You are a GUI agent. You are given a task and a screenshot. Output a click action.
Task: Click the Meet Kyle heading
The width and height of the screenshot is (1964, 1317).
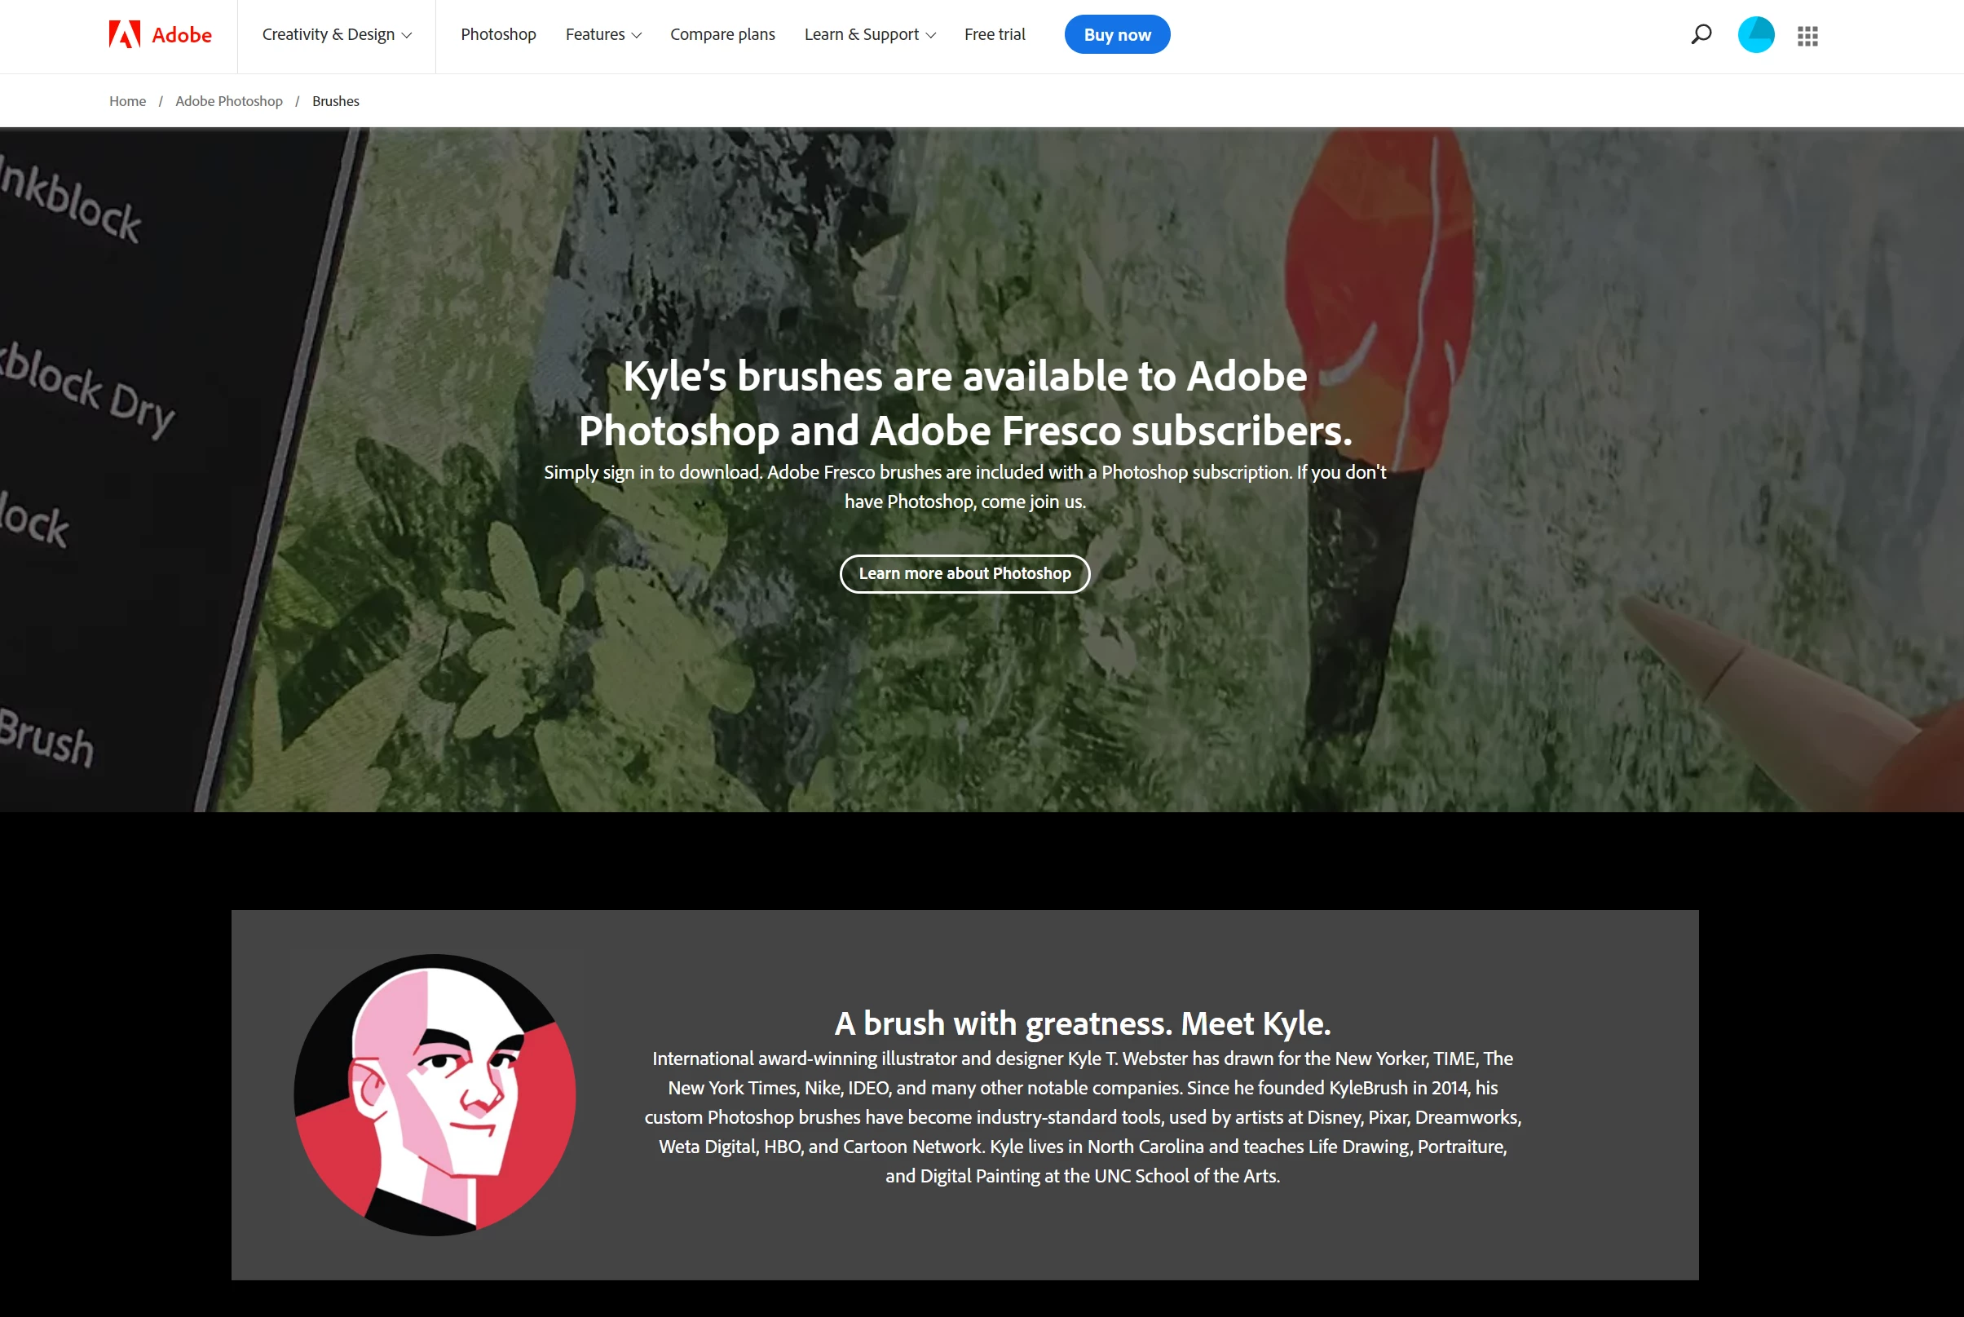(1083, 1023)
